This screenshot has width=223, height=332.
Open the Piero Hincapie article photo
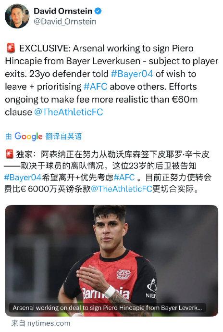point(111,261)
